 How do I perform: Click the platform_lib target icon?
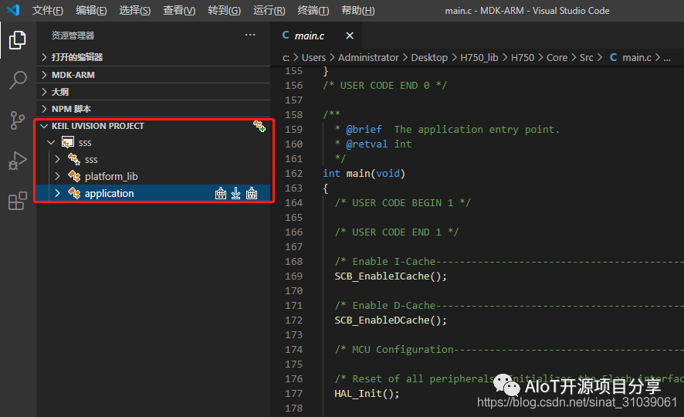point(74,176)
